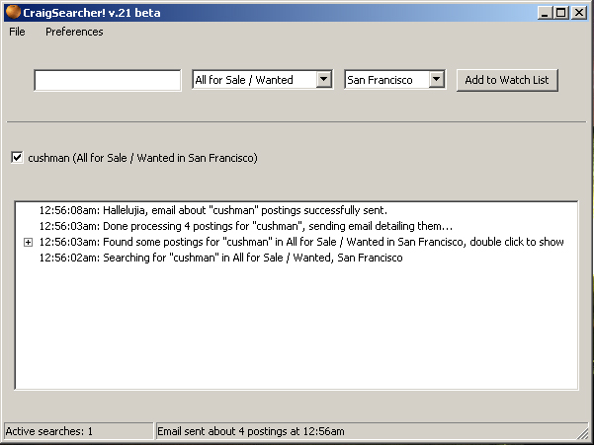Maximize the CraigSearcher window

pos(560,12)
